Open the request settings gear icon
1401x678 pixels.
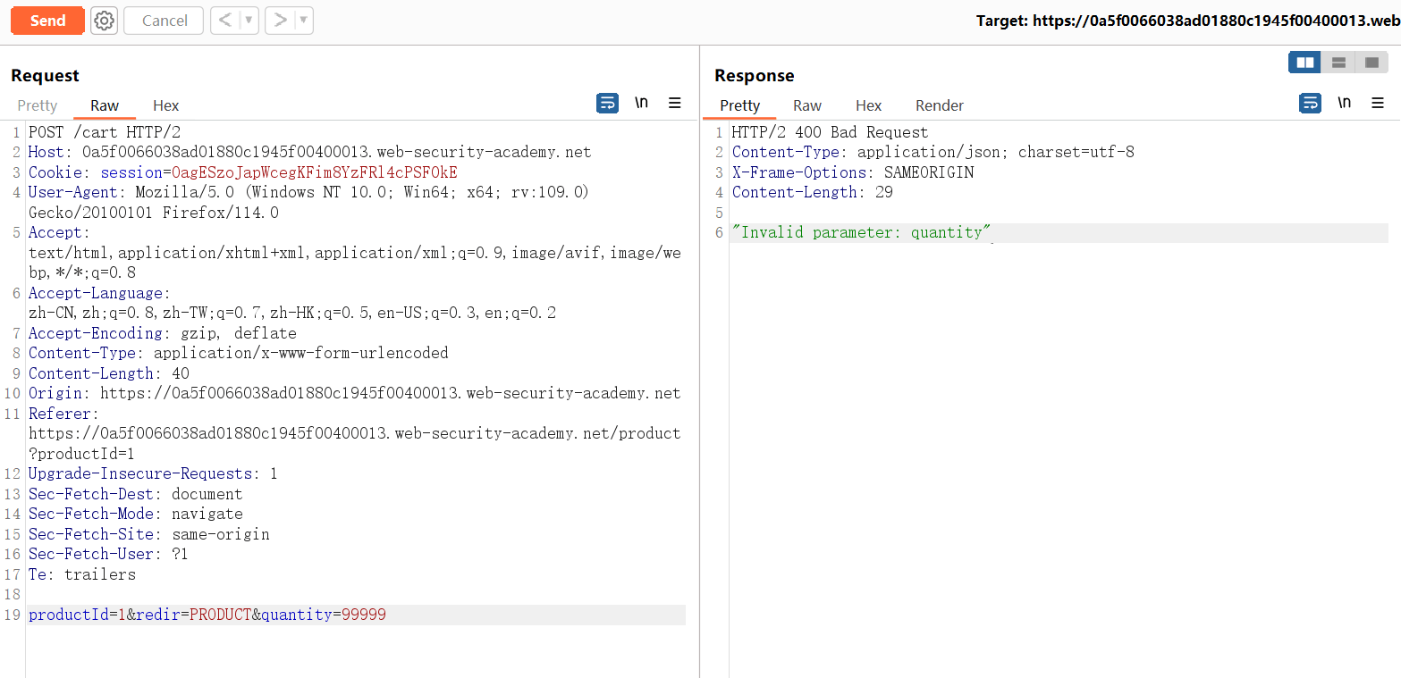coord(105,21)
